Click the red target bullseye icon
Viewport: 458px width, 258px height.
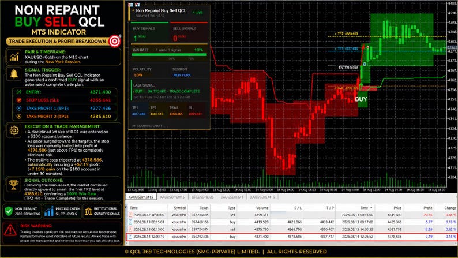coord(114,41)
